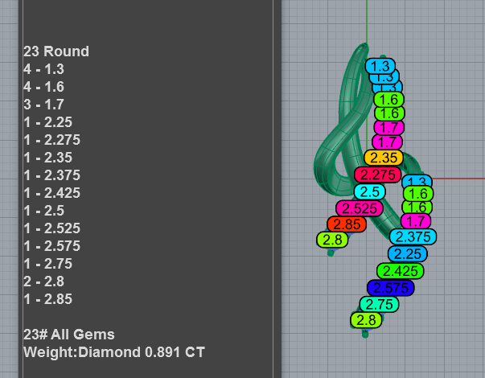This screenshot has height=378, width=485.
Task: Click the orange 2.35 gem label
Action: pos(384,158)
